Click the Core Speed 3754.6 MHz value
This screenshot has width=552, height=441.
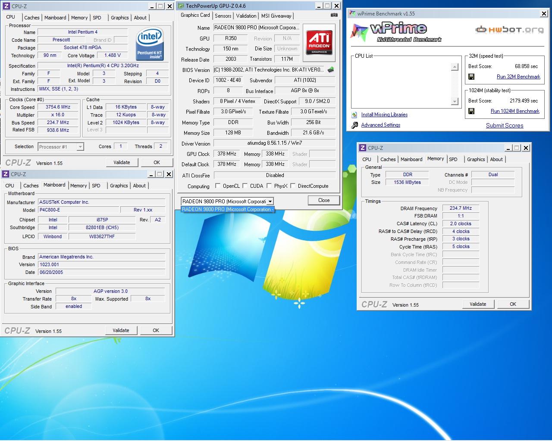point(58,107)
